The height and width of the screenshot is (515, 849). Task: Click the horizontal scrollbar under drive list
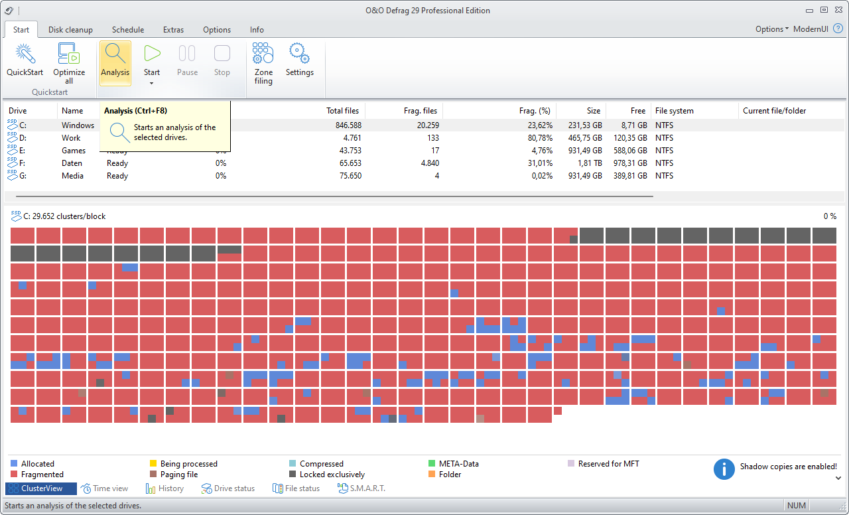[x=335, y=196]
